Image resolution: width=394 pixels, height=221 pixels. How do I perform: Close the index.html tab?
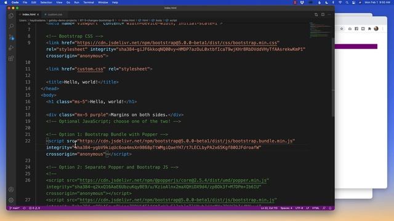(x=38, y=15)
